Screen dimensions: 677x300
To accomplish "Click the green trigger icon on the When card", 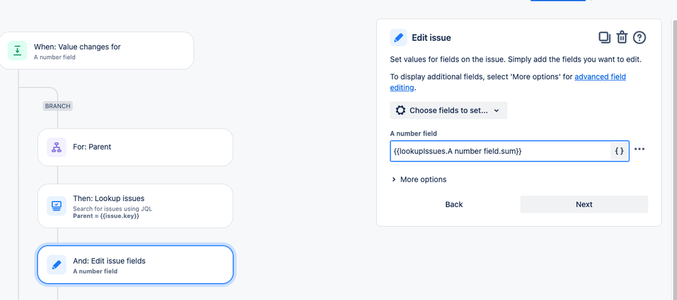I will pos(17,51).
